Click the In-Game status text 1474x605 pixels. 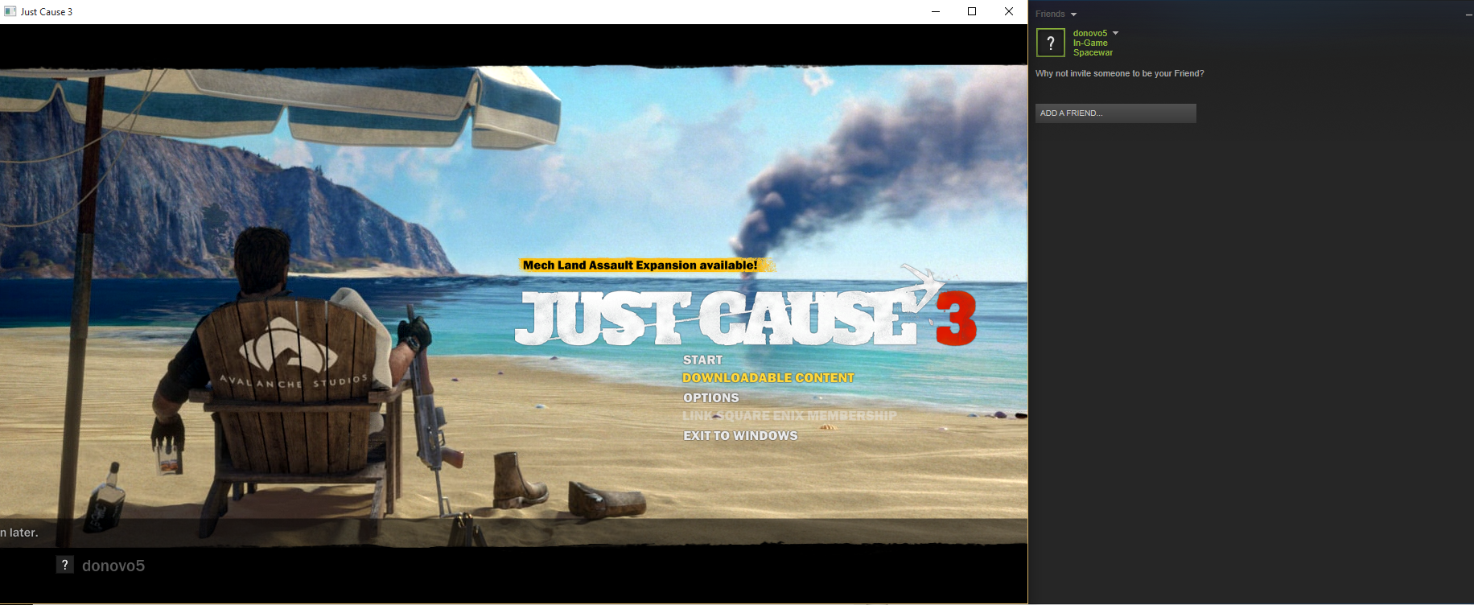pos(1090,43)
